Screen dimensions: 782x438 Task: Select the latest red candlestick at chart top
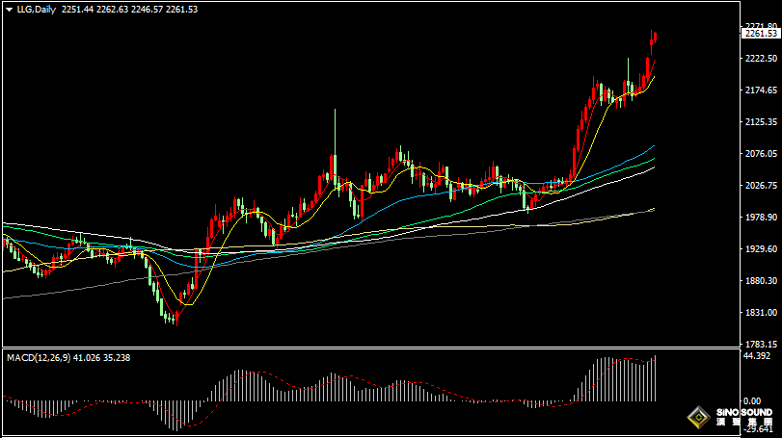coord(655,38)
